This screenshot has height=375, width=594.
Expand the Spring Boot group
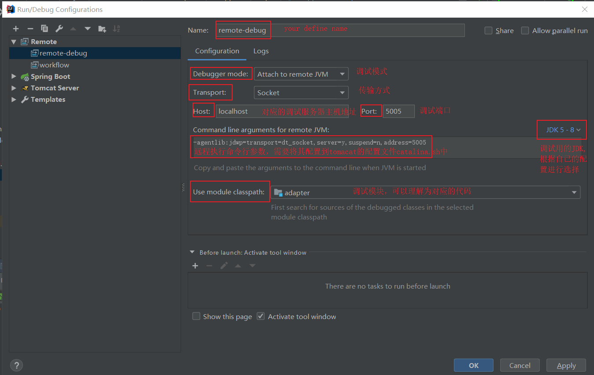pos(14,77)
